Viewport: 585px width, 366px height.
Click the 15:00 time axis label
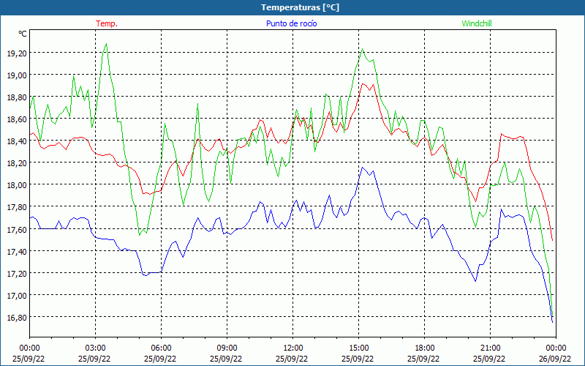coord(358,348)
